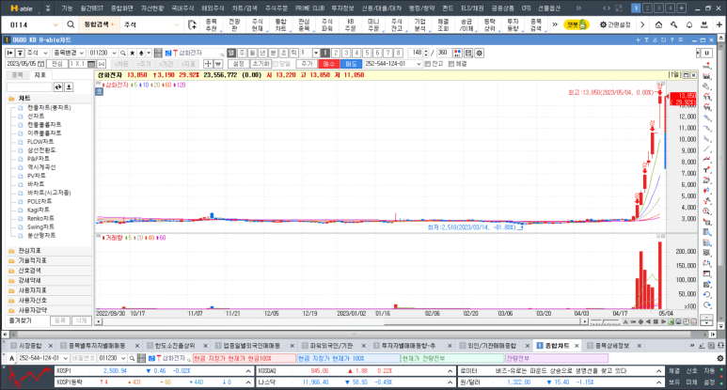Select the 월 monthly period toggle

click(x=252, y=53)
